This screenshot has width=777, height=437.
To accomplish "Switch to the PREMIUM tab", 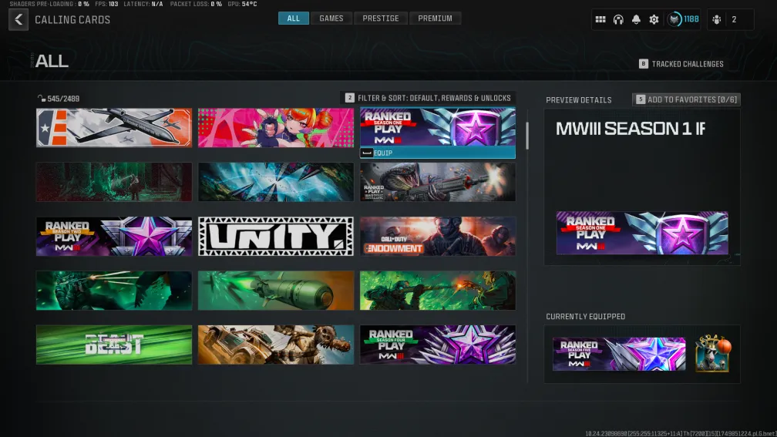I will pos(435,18).
